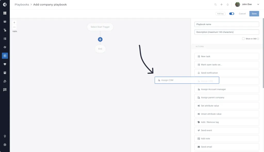
Task: Click the Add tag button
Action: (220, 14)
